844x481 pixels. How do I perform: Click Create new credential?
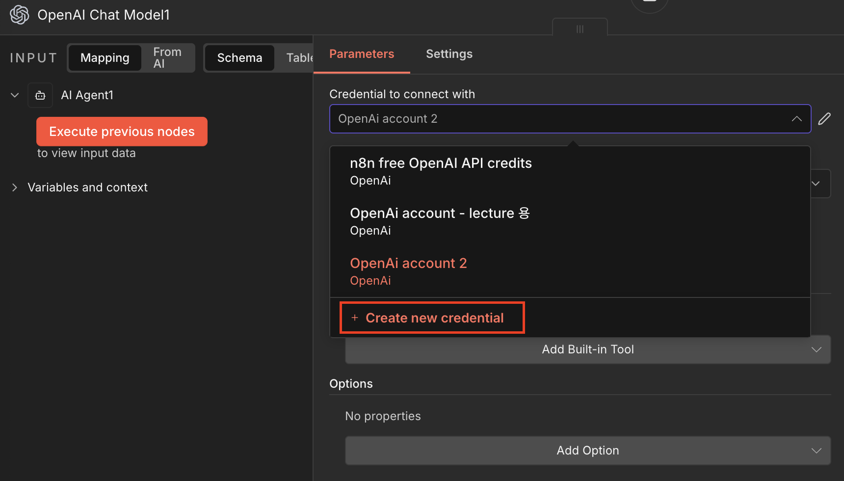click(432, 318)
